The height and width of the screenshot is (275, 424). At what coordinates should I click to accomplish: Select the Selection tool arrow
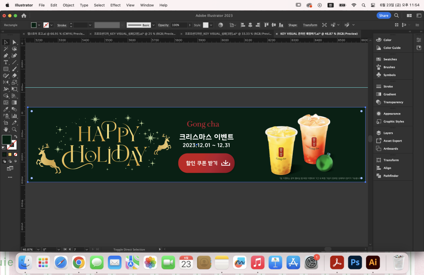coord(6,42)
